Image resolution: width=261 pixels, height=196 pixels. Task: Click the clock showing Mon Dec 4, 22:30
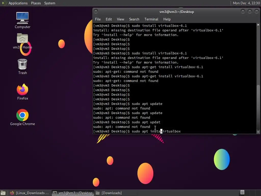point(246,3)
